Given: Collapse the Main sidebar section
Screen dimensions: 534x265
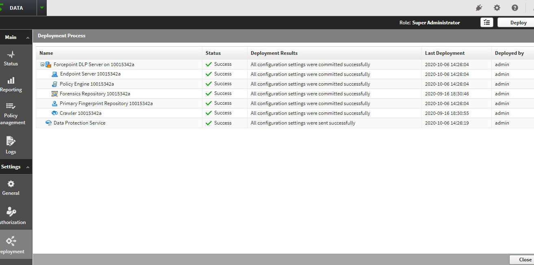Looking at the screenshot, I should click(28, 37).
